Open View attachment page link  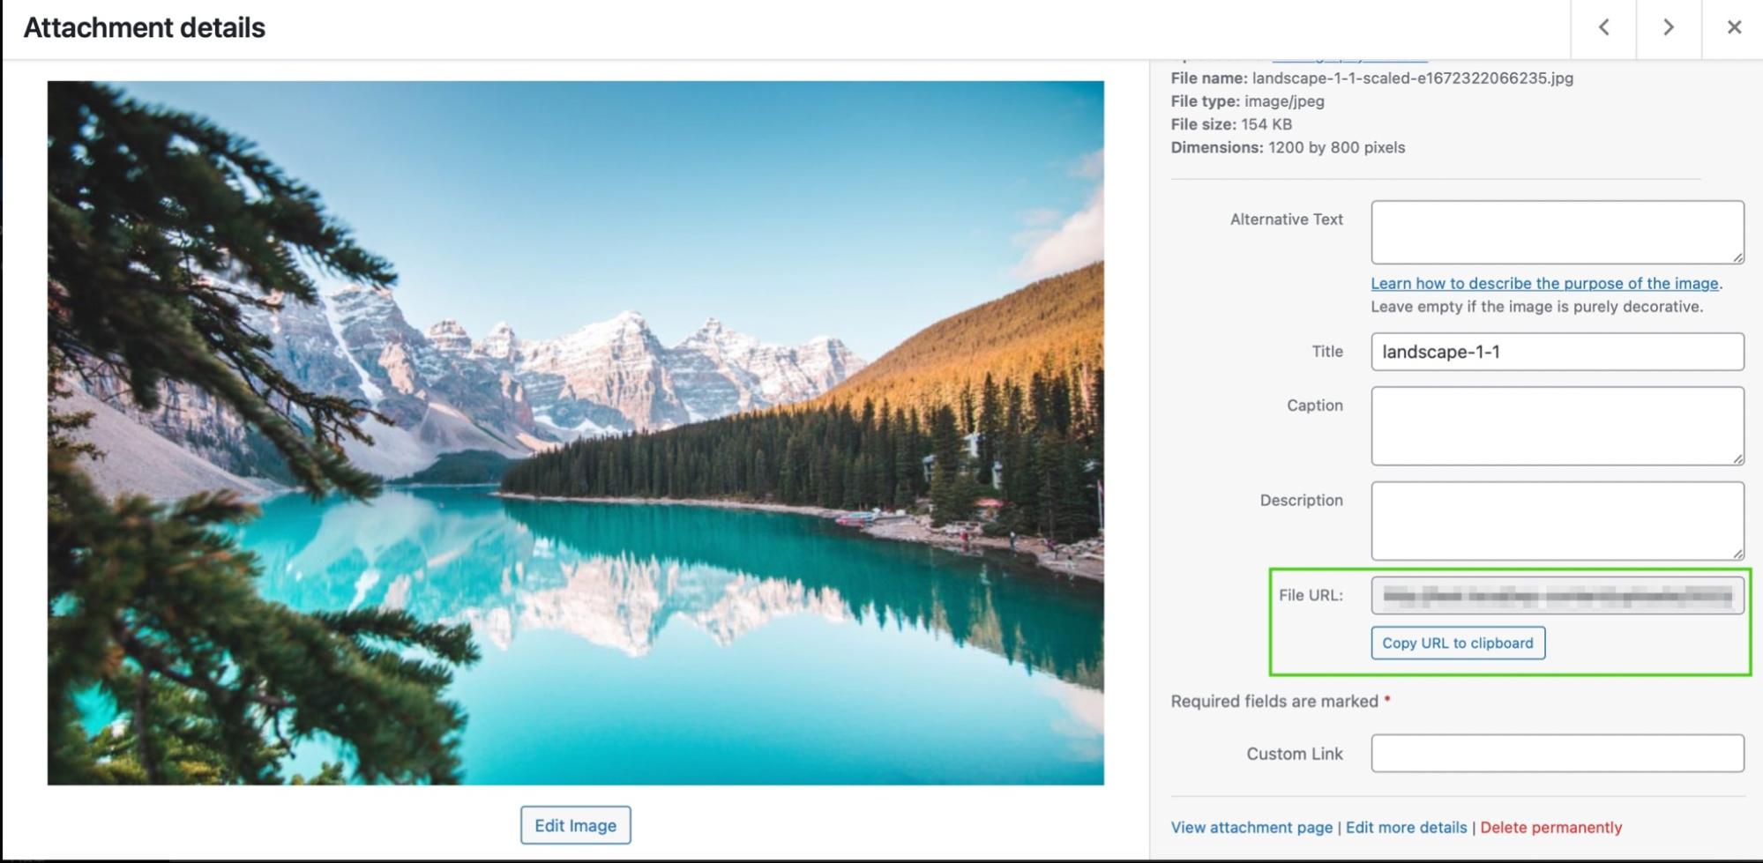click(x=1251, y=827)
